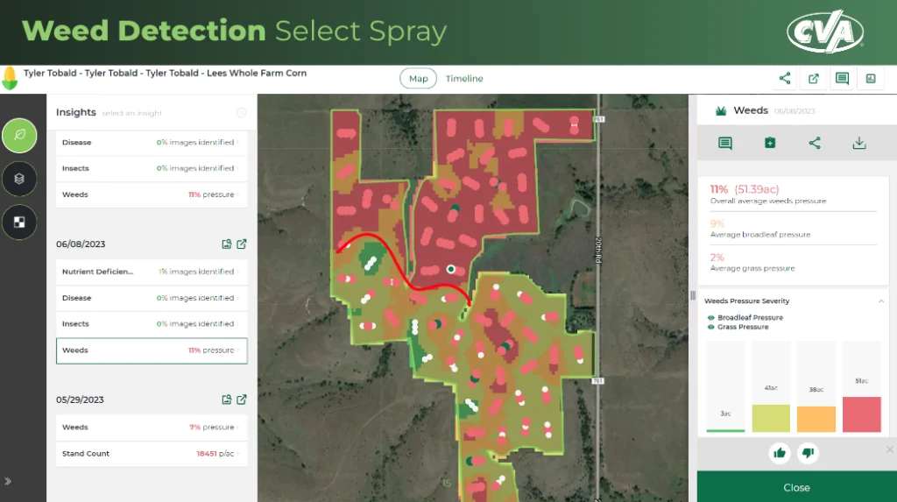The width and height of the screenshot is (897, 502).
Task: Click the share icon in top bar
Action: pos(785,79)
